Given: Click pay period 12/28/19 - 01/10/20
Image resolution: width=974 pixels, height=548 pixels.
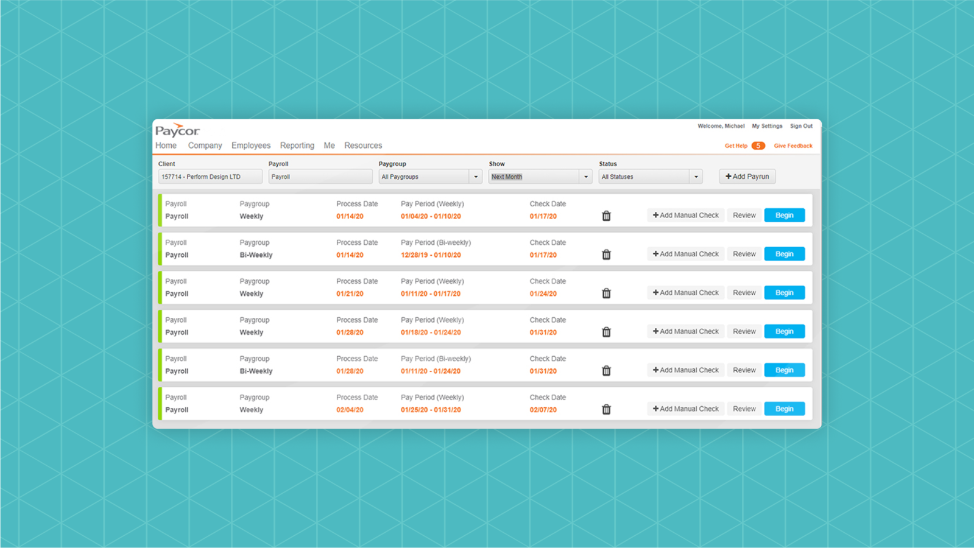Looking at the screenshot, I should (x=431, y=255).
